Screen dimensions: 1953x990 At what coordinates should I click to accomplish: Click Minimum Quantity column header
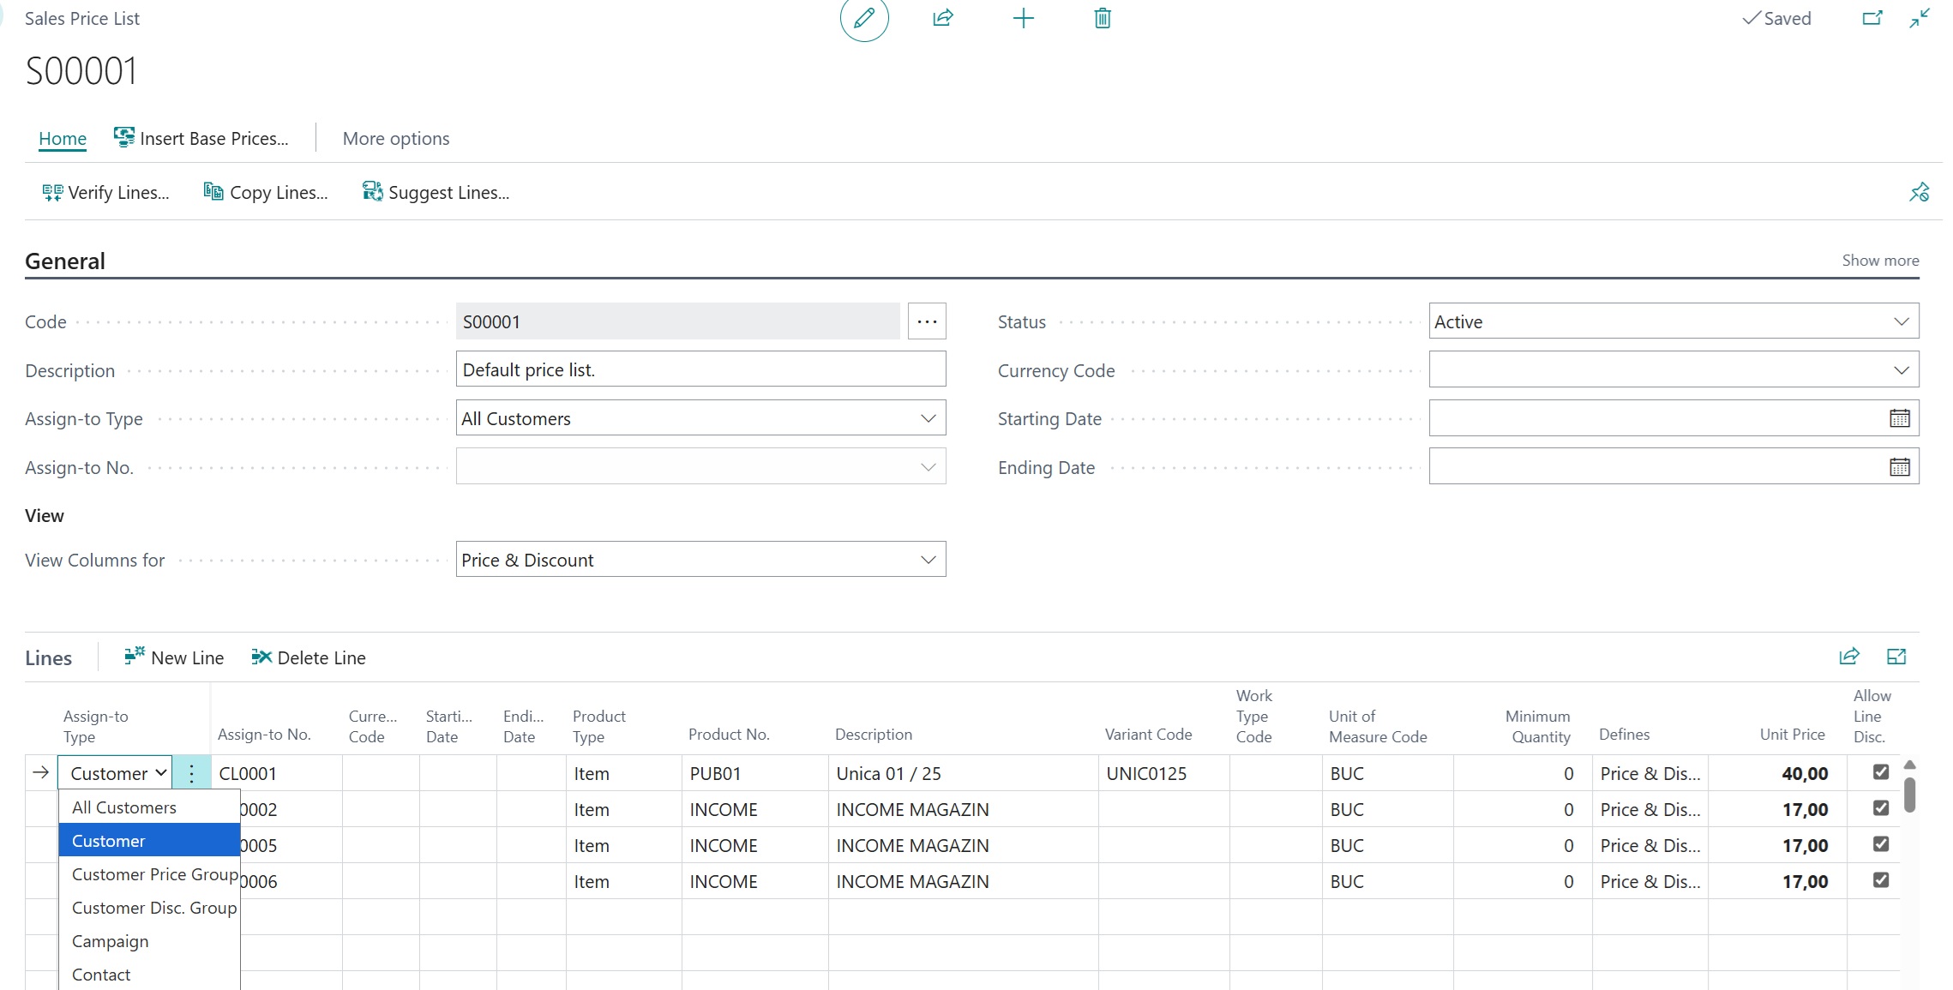click(1538, 726)
